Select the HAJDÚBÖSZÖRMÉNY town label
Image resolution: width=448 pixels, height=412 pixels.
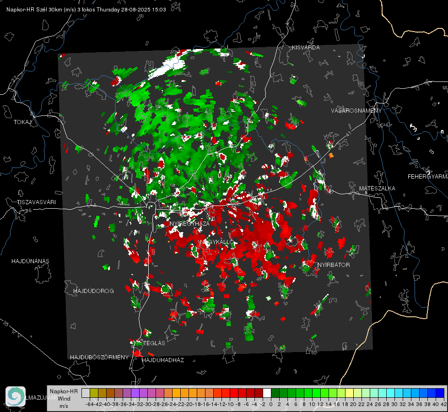[99, 358]
